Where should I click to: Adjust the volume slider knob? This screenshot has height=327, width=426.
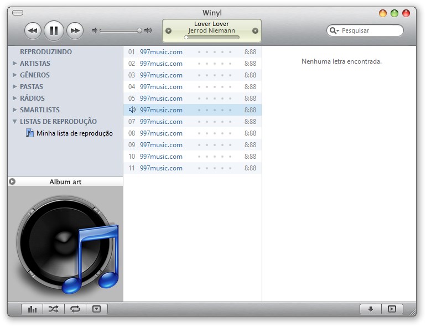tap(139, 30)
